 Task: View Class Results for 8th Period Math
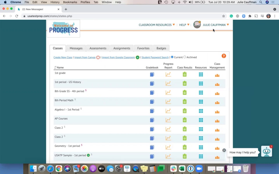[x=185, y=102]
